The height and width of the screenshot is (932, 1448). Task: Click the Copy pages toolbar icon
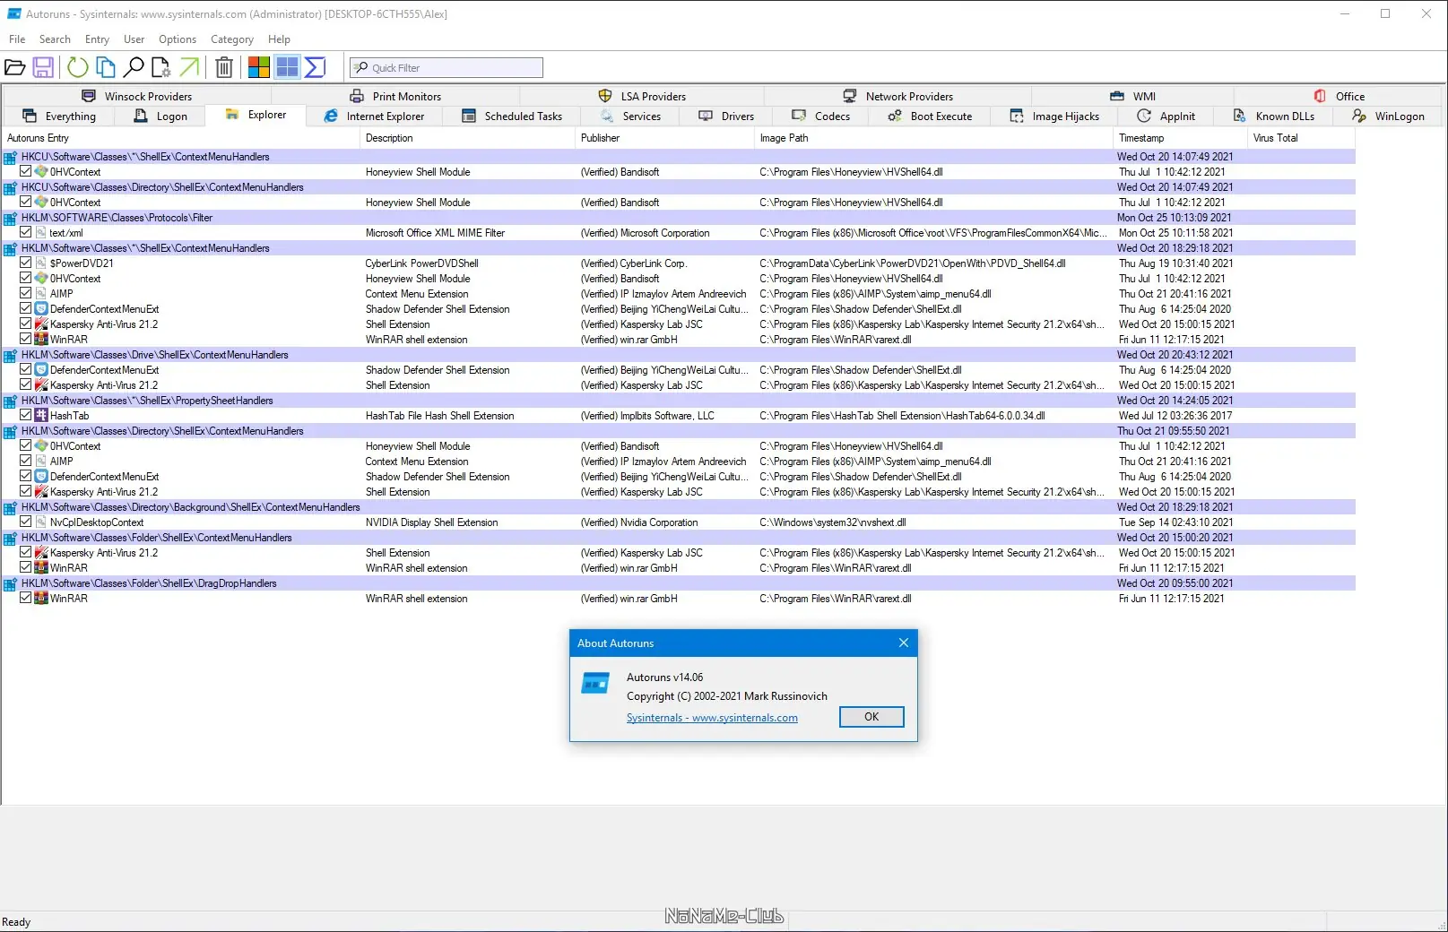tap(106, 67)
